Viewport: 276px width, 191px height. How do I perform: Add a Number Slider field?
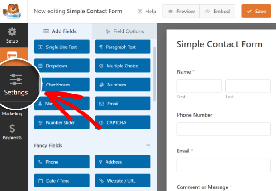pyautogui.click(x=61, y=122)
